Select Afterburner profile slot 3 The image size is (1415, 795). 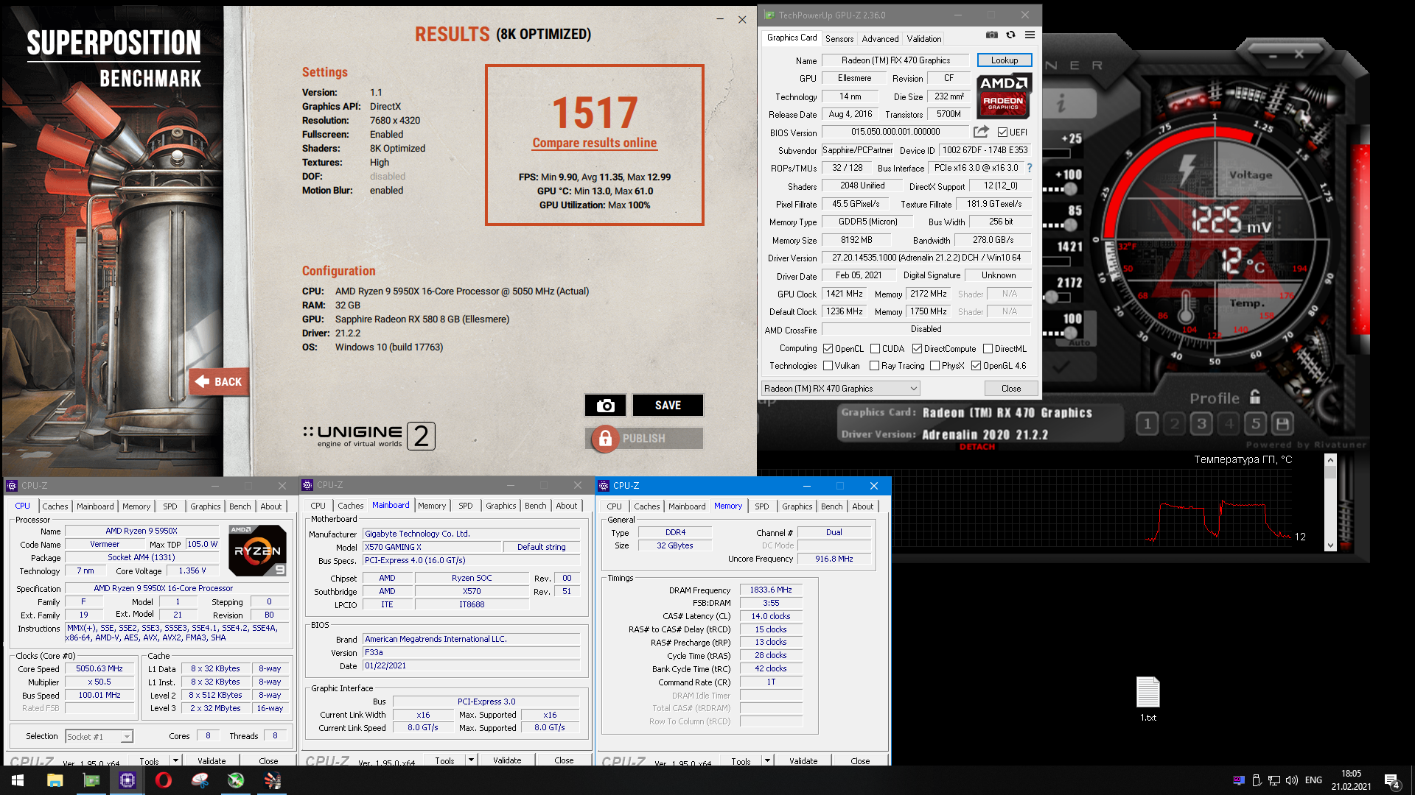(1202, 424)
